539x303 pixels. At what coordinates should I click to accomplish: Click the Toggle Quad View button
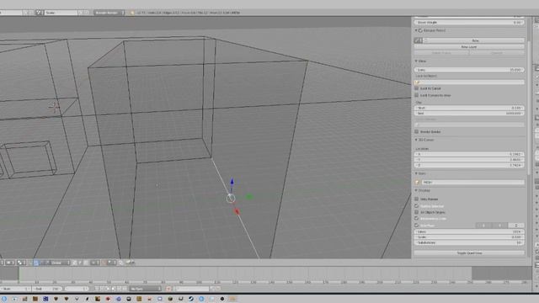coord(469,253)
